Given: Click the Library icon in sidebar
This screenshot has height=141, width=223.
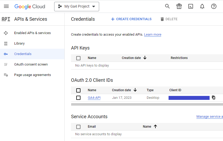Looking at the screenshot, I should 6,44.
